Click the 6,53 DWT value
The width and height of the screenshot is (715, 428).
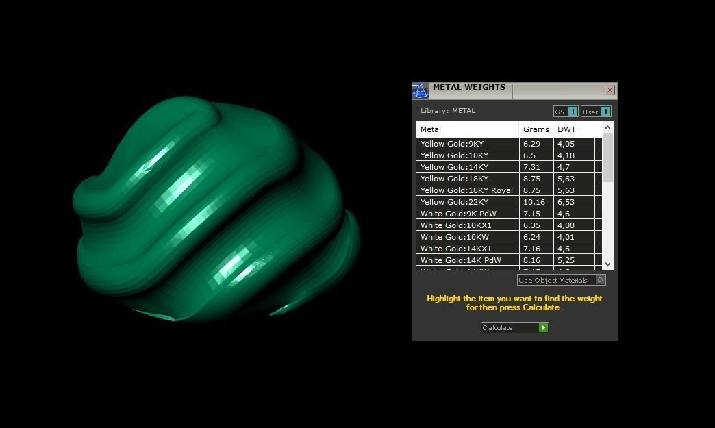point(566,202)
